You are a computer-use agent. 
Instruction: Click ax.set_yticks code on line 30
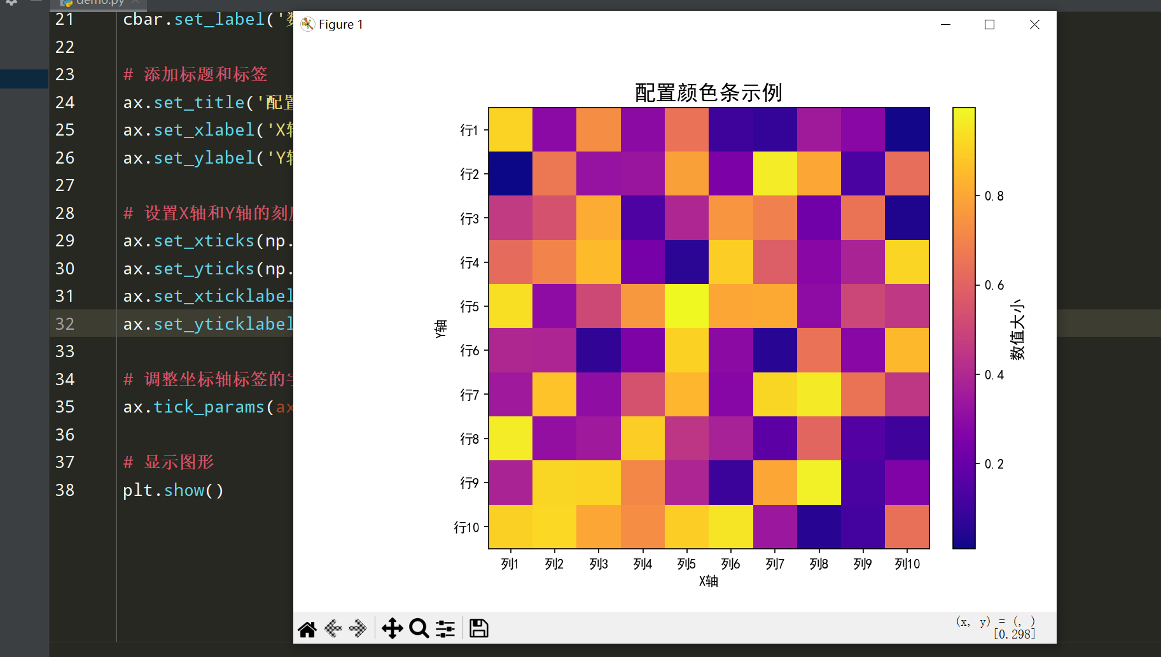[208, 269]
